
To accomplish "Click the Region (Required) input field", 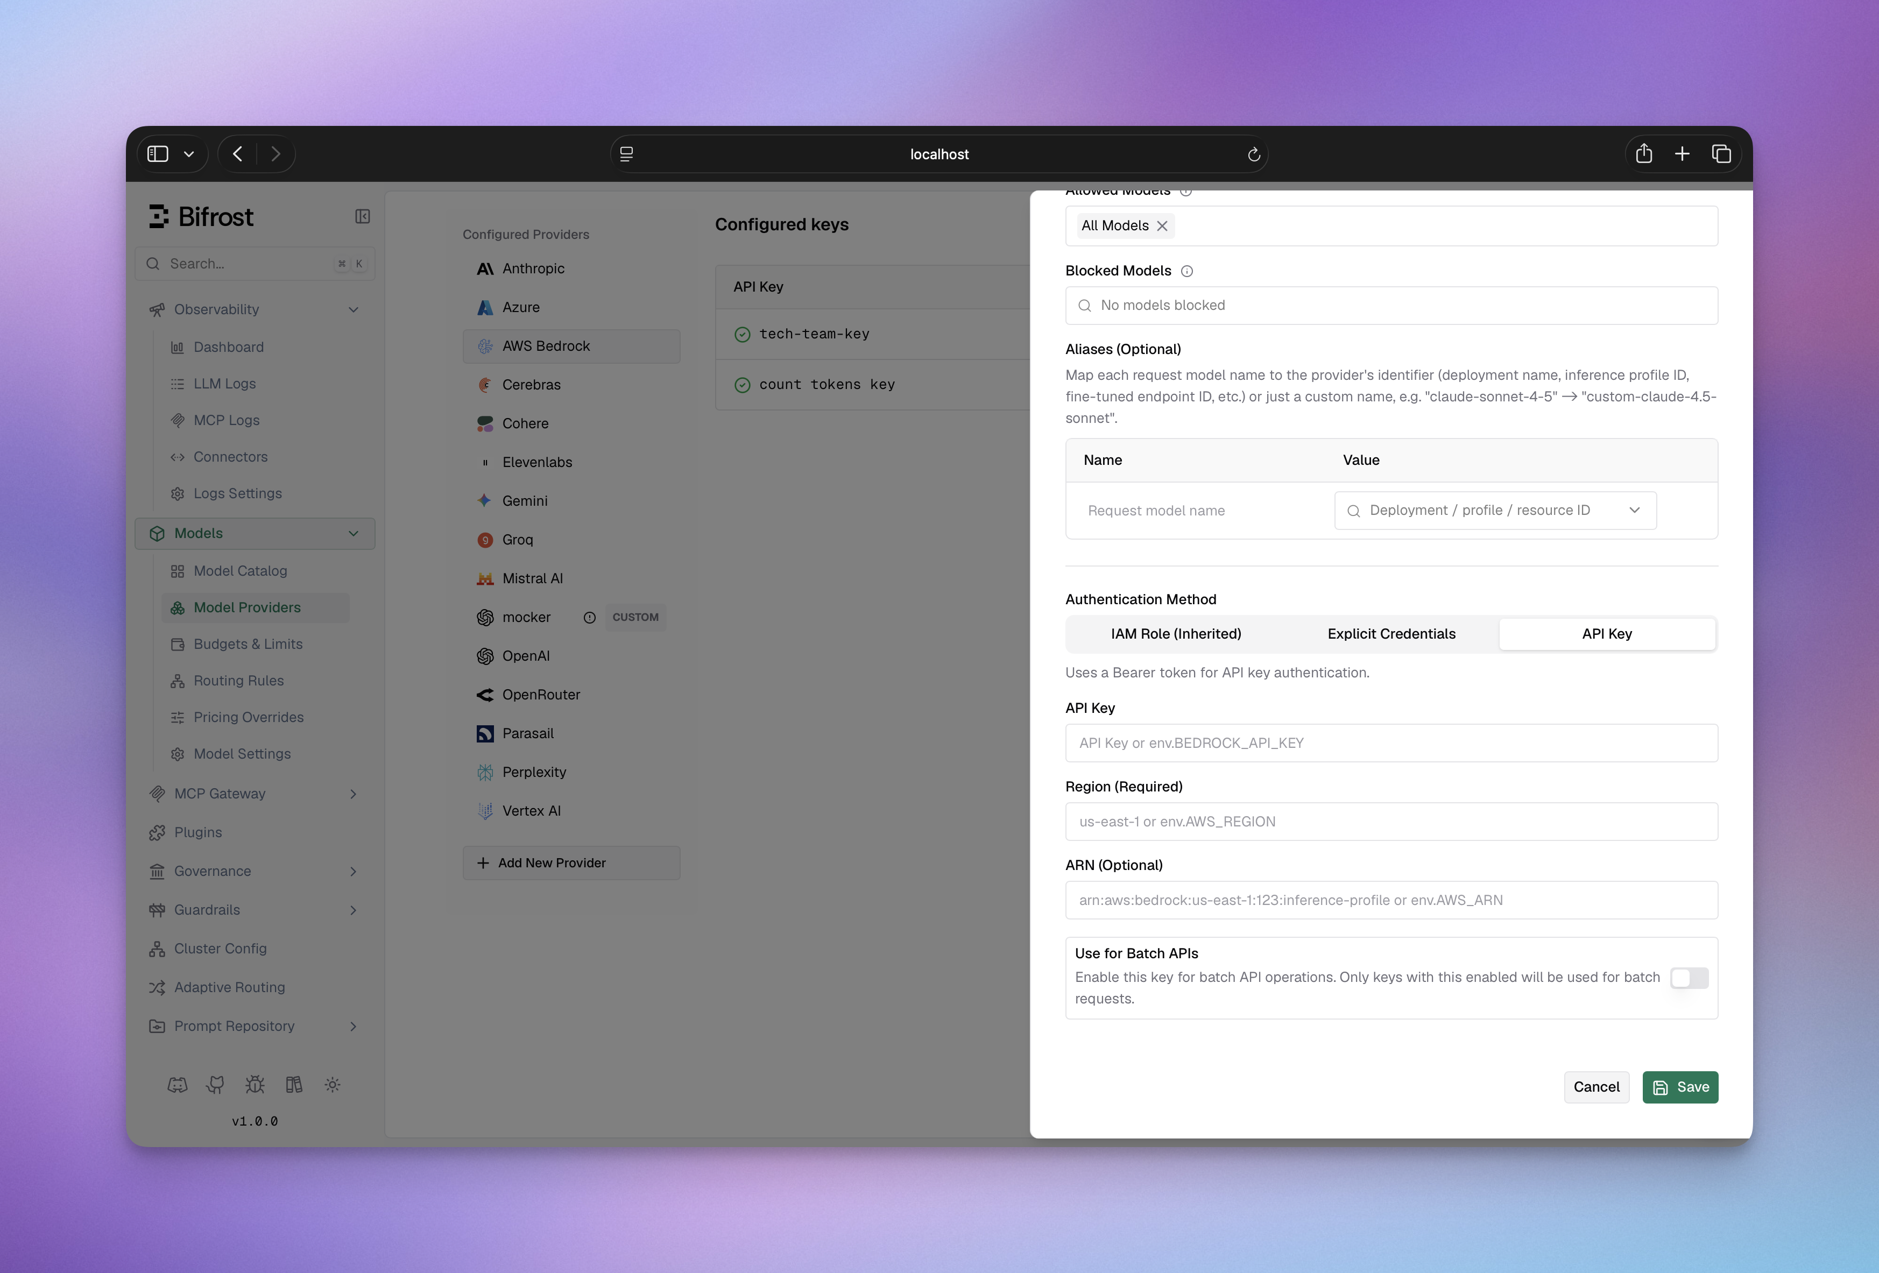I will click(x=1391, y=821).
